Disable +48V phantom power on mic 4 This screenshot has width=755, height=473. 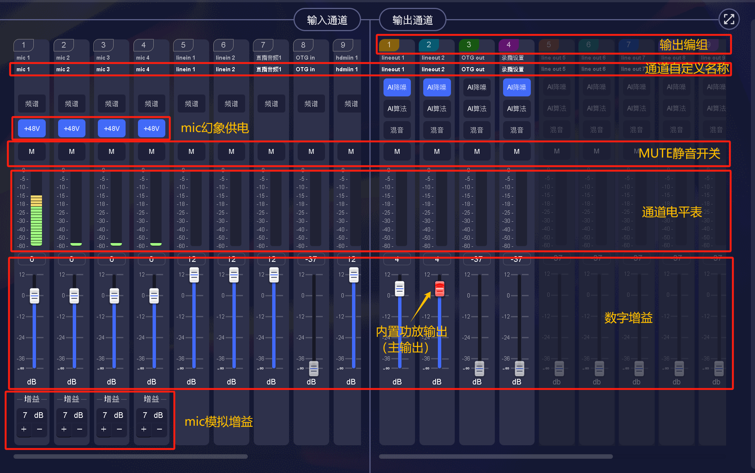(151, 128)
